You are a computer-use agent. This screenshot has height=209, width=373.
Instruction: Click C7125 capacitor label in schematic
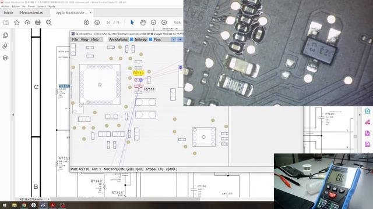pos(329,114)
